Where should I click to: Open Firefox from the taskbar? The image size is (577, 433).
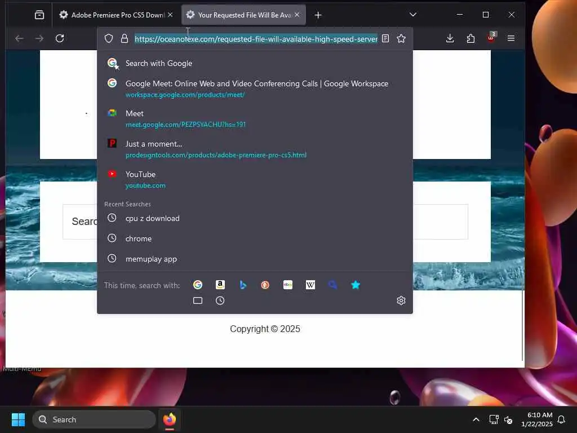(x=169, y=419)
